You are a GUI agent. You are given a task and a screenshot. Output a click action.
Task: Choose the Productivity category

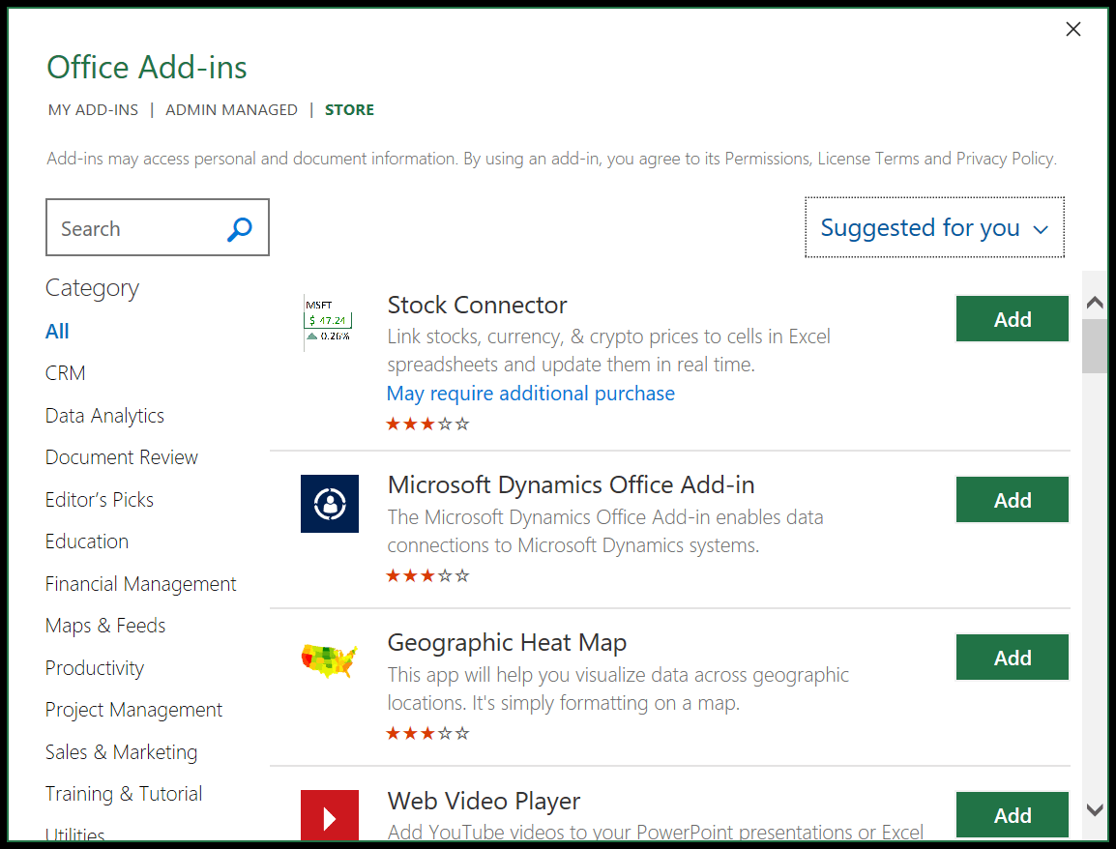95,668
